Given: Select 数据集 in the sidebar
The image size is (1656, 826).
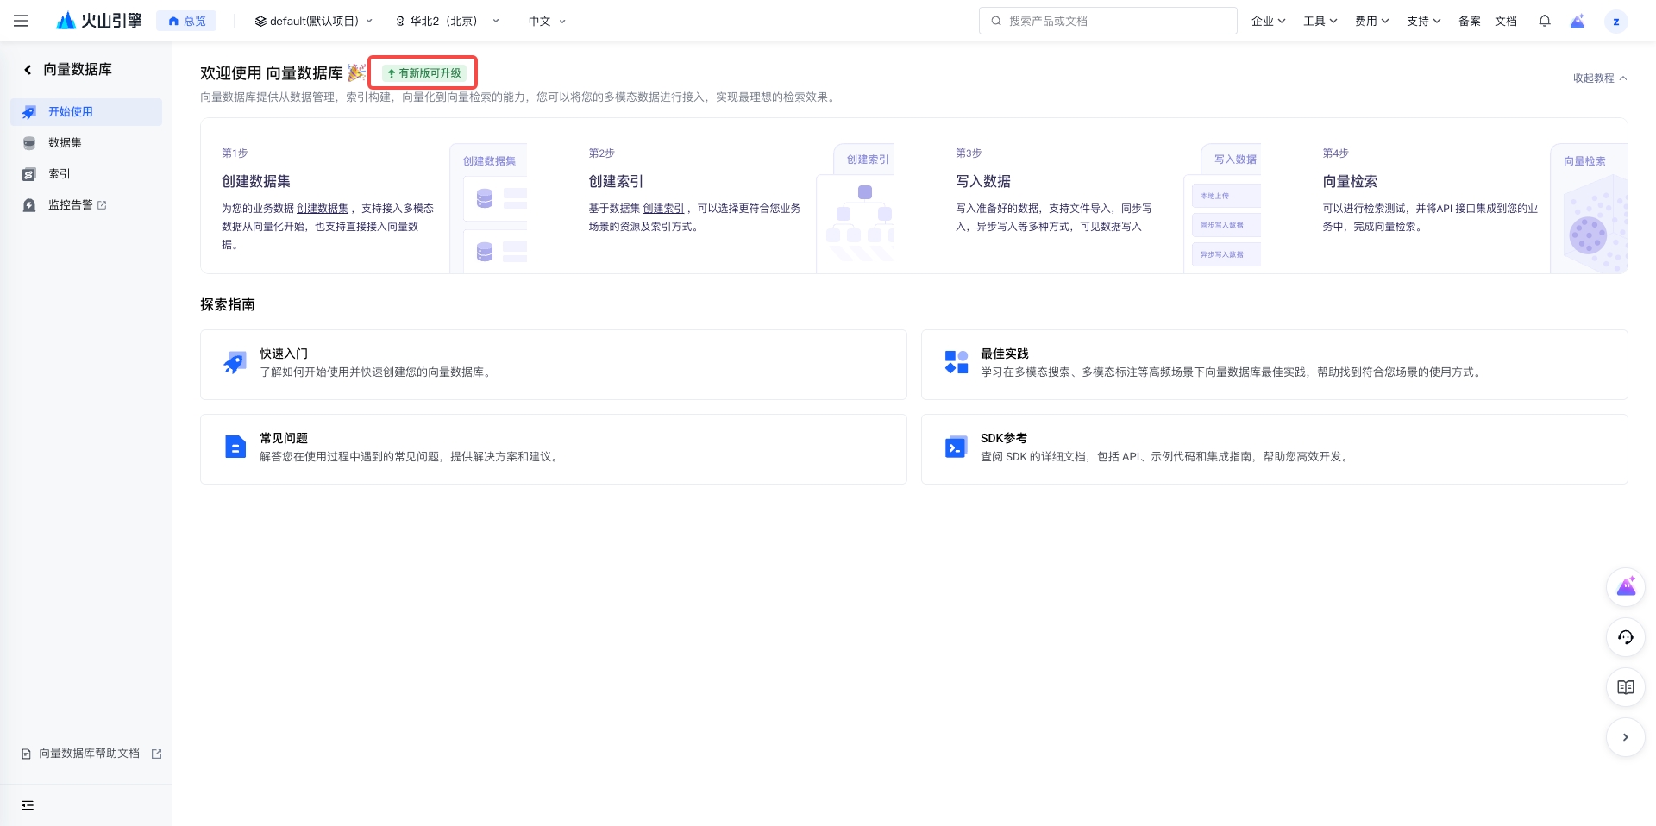Looking at the screenshot, I should pos(66,143).
